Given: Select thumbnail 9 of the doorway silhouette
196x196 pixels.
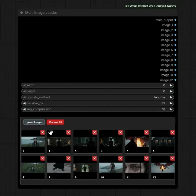Looking at the screenshot, I should pos(85,168).
